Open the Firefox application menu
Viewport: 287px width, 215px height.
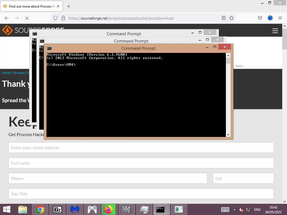[x=280, y=18]
